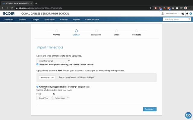The height and width of the screenshot is (120, 193).
Task: Open the Applications menu
Action: pyautogui.click(x=49, y=19)
